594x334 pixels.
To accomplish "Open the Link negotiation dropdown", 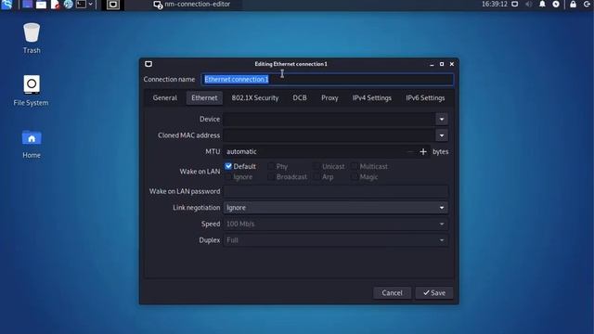I will (336, 208).
